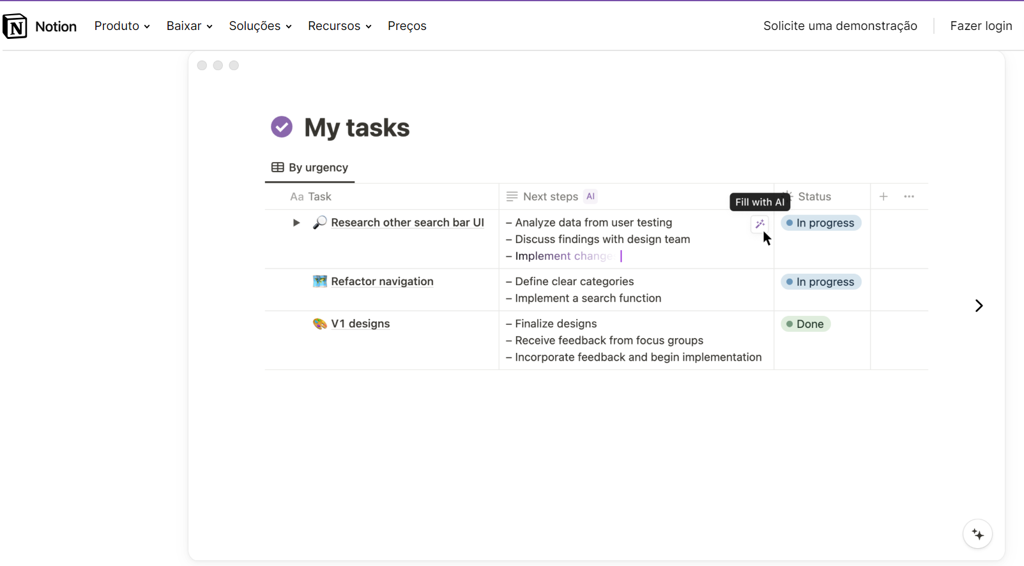Image resolution: width=1024 pixels, height=566 pixels.
Task: Click the Aa icon in Task column header
Action: coord(296,197)
